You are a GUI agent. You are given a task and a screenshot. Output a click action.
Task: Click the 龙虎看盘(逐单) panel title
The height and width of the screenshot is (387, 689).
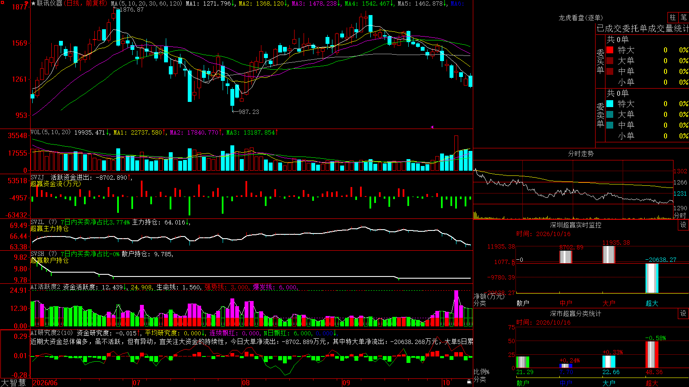(x=580, y=18)
